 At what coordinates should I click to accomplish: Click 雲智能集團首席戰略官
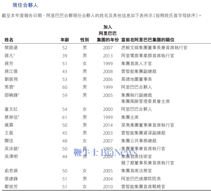[143, 187]
